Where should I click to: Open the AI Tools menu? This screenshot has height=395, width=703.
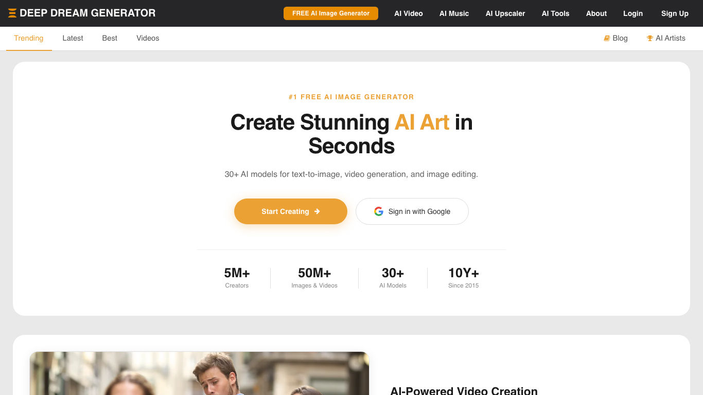point(556,13)
